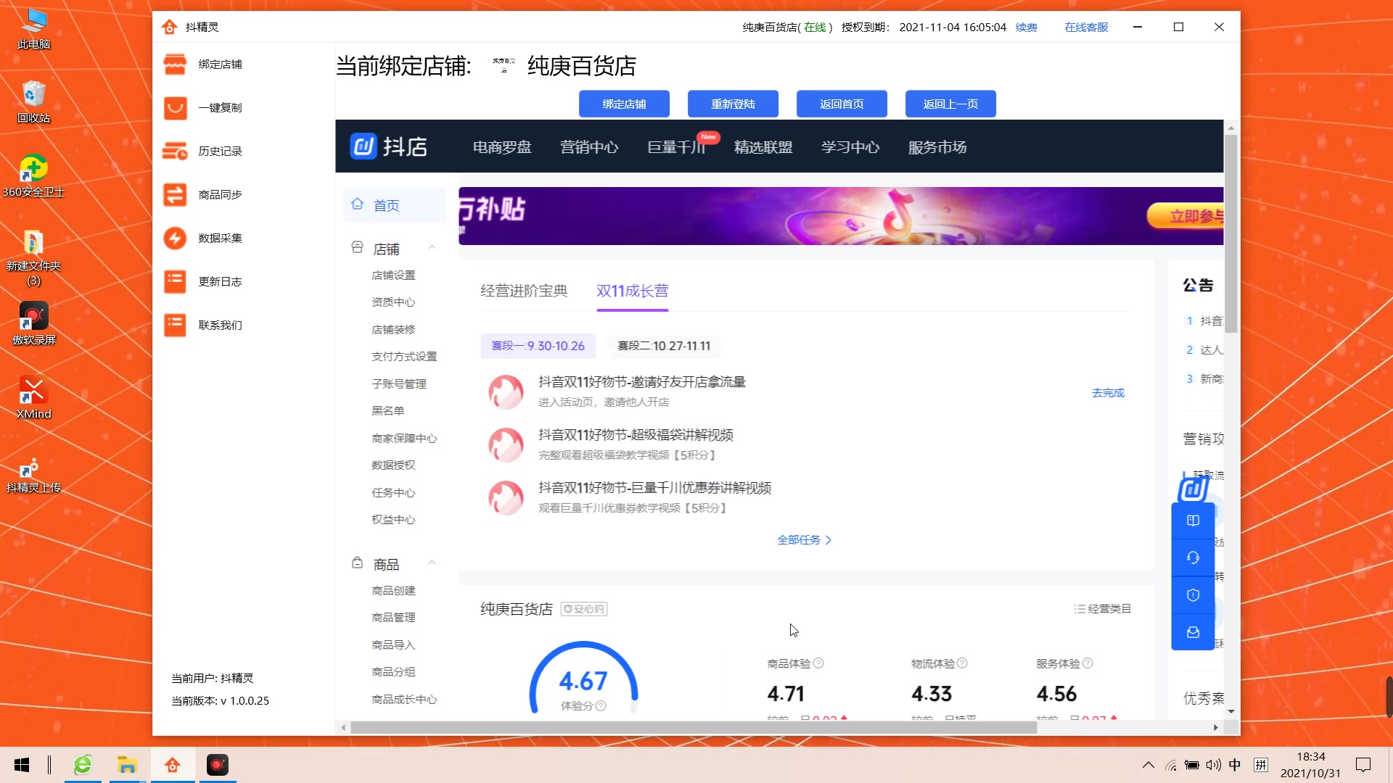Click the headset customer service floating icon
This screenshot has height=783, width=1393.
tap(1193, 558)
